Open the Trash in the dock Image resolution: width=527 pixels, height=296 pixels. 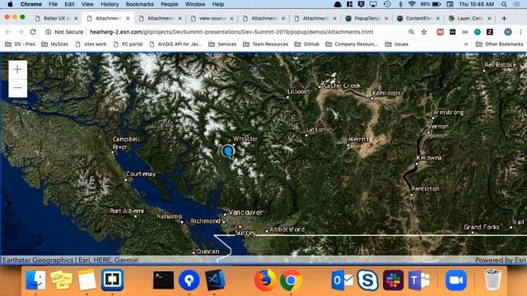coord(492,280)
